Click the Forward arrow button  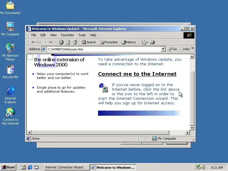[51, 42]
